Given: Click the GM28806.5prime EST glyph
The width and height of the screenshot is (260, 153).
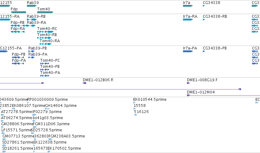Looking at the screenshot, I should pos(3,127).
